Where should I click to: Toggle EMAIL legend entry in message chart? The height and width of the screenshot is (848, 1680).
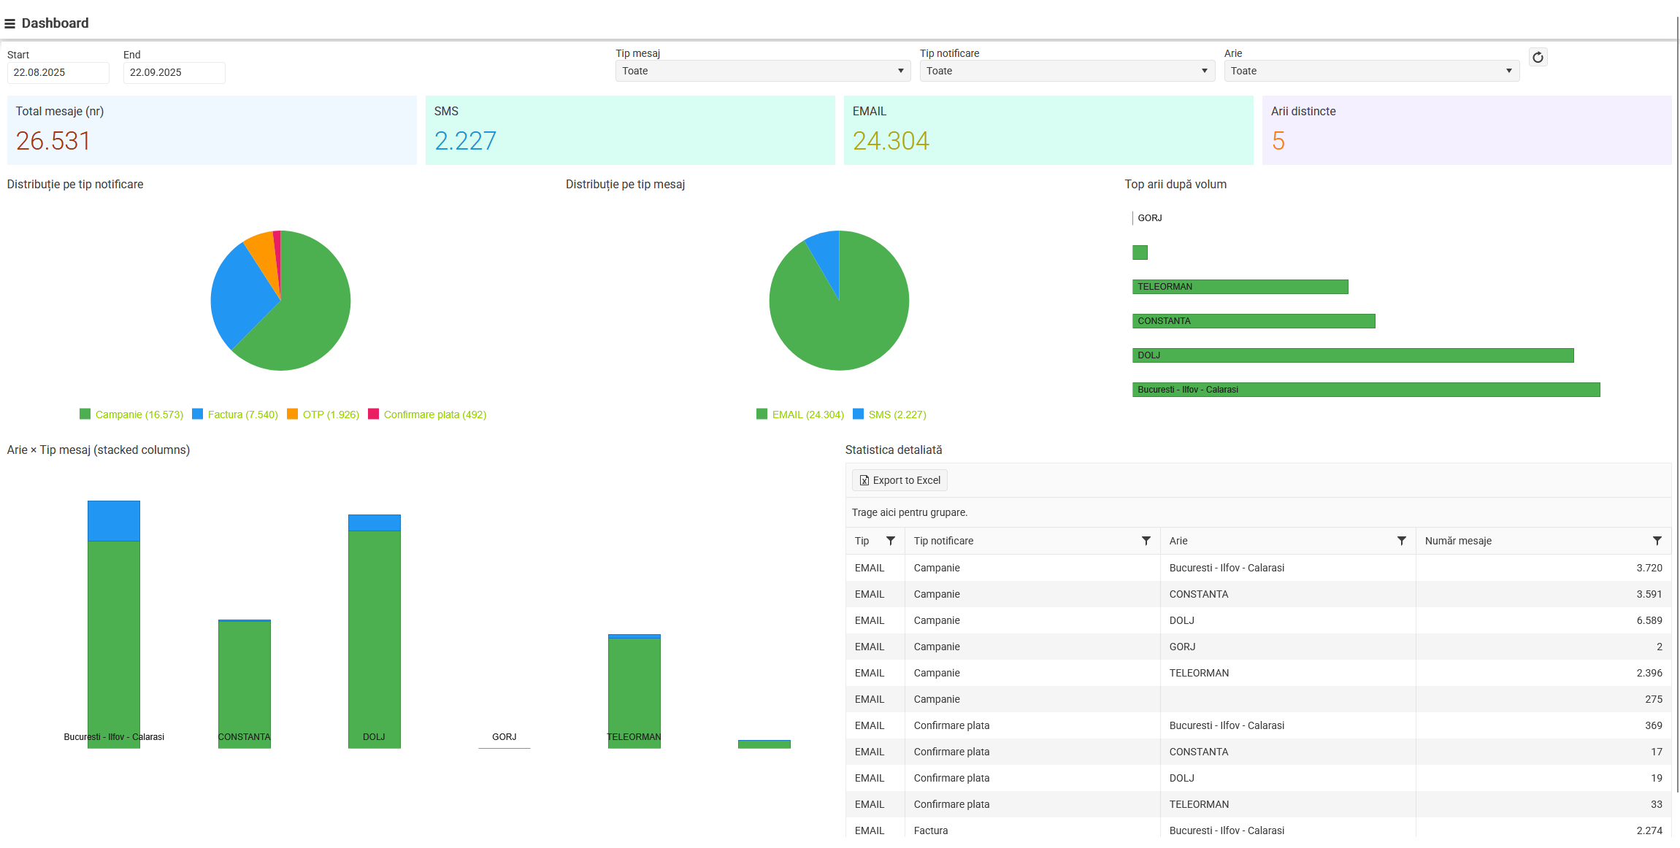[808, 415]
